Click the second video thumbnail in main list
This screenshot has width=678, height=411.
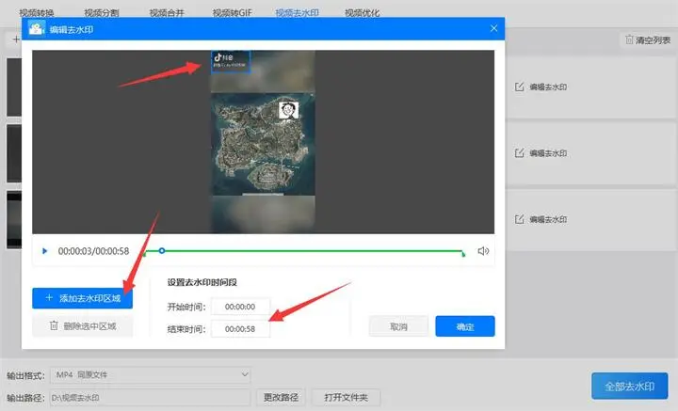14,153
